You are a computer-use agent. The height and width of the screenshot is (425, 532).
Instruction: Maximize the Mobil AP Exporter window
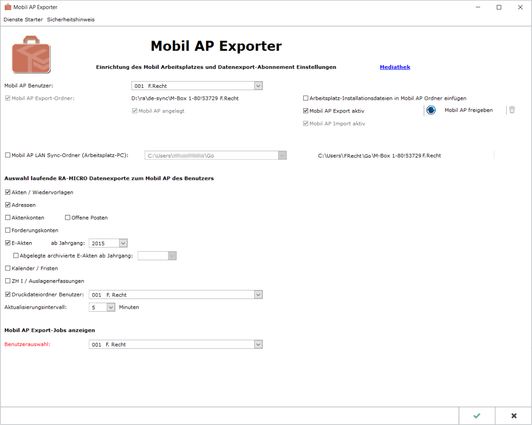(x=499, y=7)
